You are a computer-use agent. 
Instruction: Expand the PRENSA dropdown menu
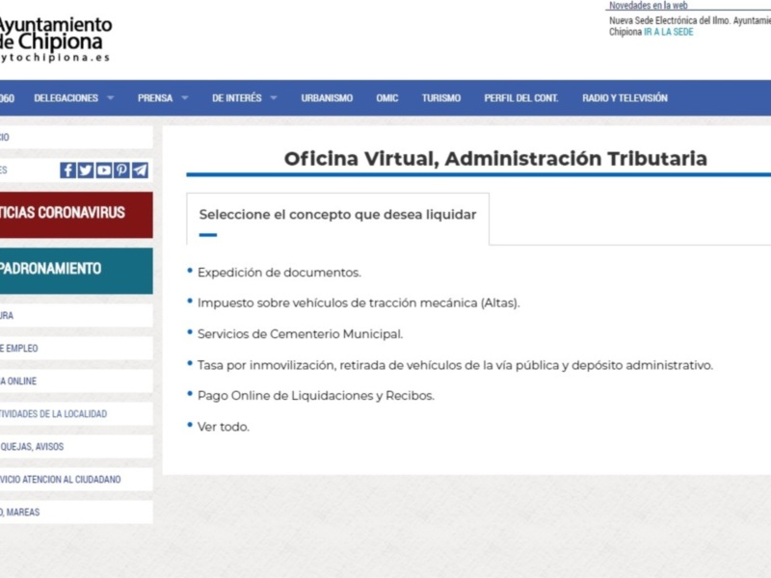(155, 97)
